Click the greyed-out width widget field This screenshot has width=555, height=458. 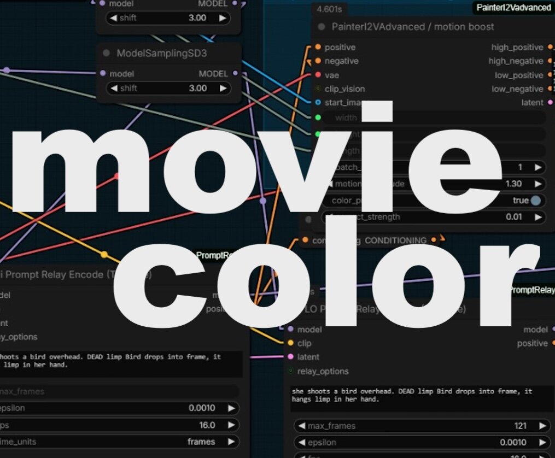click(434, 118)
